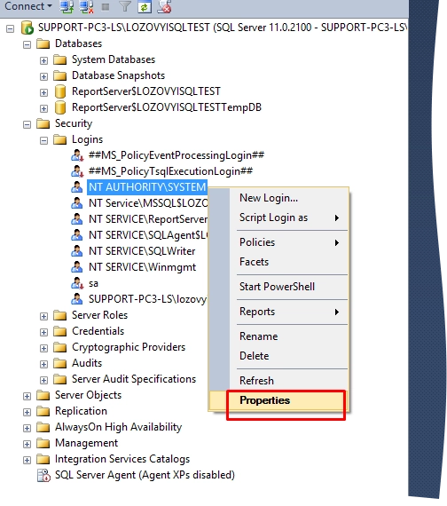Select the NT Service\MSSQL$LOZO login
This screenshot has width=447, height=506.
coord(148,203)
